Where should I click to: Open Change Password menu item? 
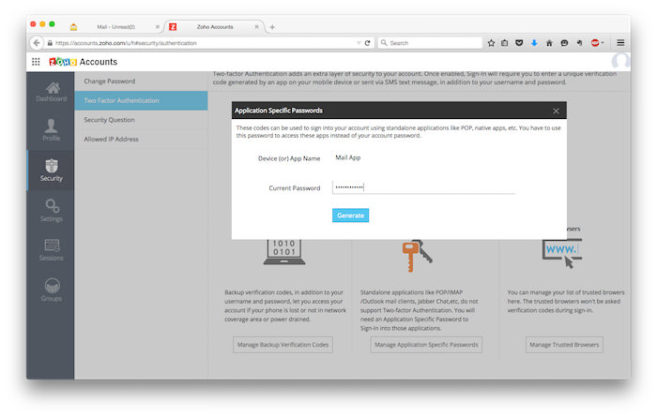[141, 82]
